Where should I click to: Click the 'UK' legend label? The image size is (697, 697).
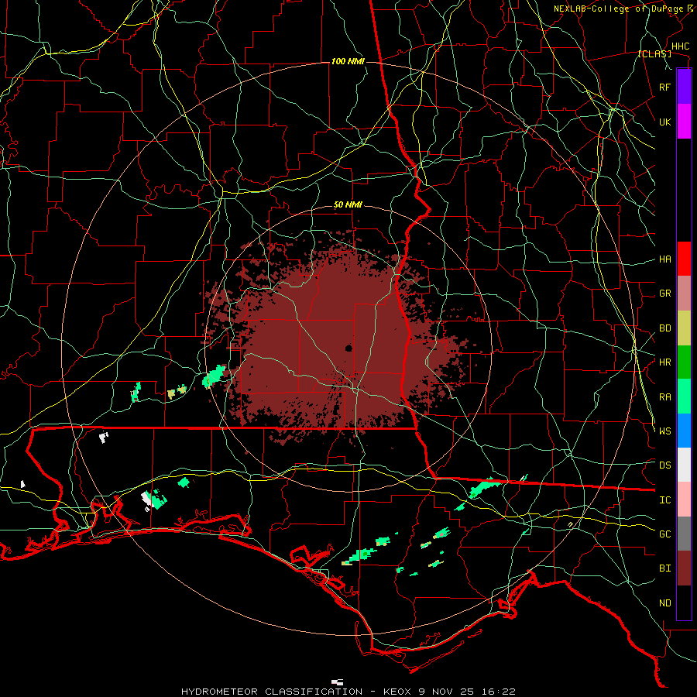click(664, 122)
